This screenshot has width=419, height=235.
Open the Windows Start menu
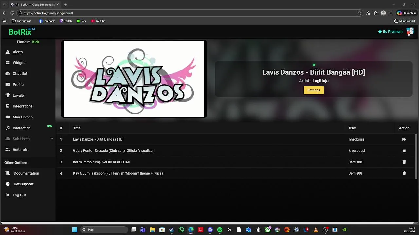click(x=75, y=230)
